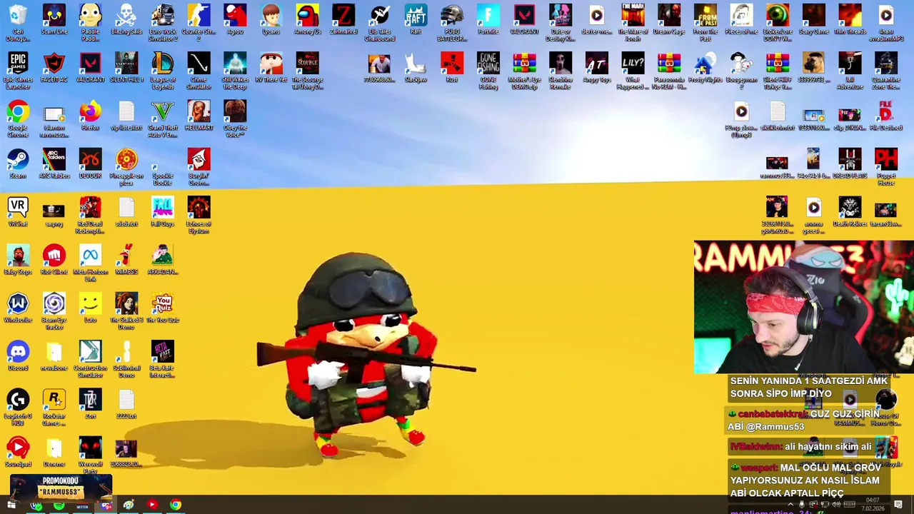Open the Deneme folder
Screen dimensions: 914x514
click(54, 451)
